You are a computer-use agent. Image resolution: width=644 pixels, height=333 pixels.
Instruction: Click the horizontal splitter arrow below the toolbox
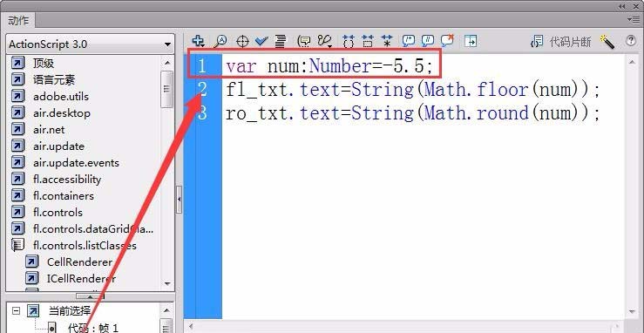click(91, 296)
